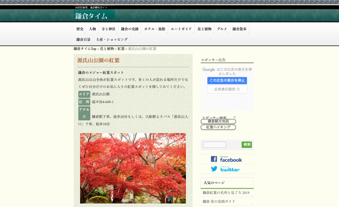Image resolution: width=339 pixels, height=207 pixels.
Task: Click 紅葉ハイキング sponsor search link
Action: click(x=218, y=127)
